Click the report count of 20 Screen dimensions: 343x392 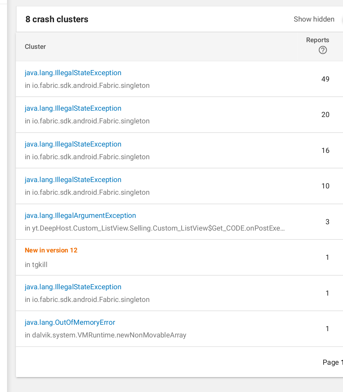[x=325, y=115]
